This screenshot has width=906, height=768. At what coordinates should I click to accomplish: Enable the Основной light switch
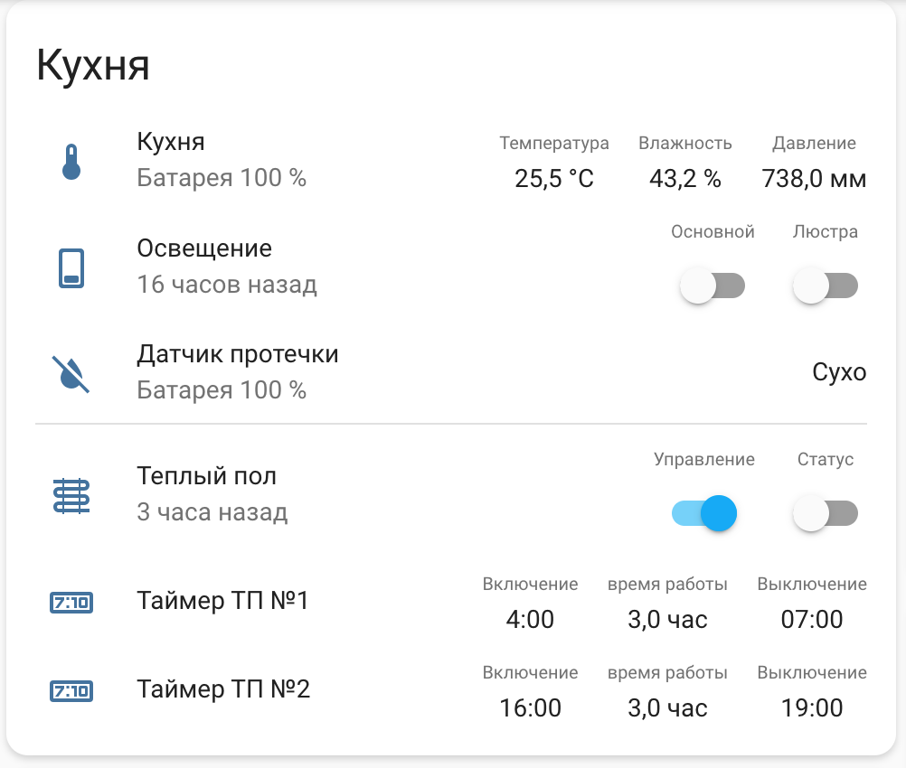pyautogui.click(x=713, y=285)
